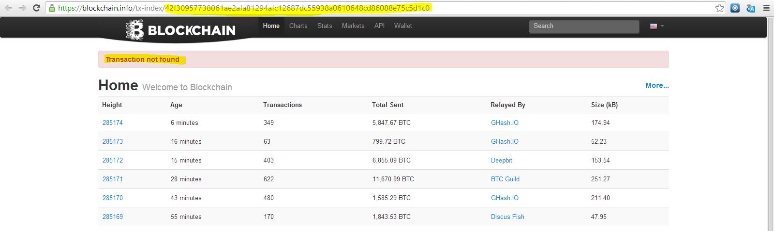Open Chrome menu hamburger icon

coord(766,8)
